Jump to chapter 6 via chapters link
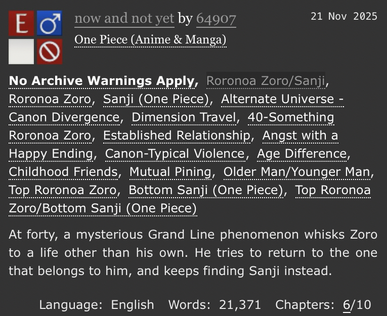The image size is (387, 316). pos(347,305)
